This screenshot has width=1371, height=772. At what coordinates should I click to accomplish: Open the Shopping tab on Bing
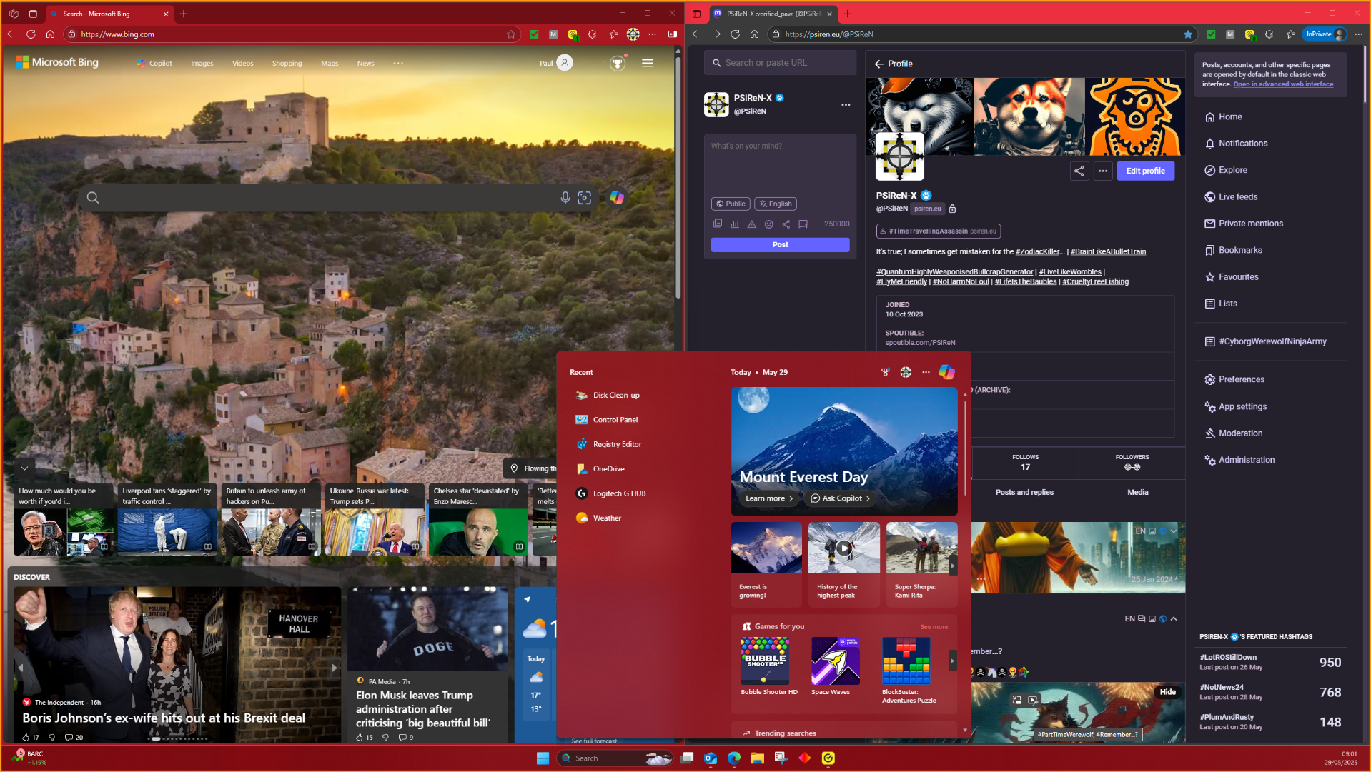tap(287, 64)
